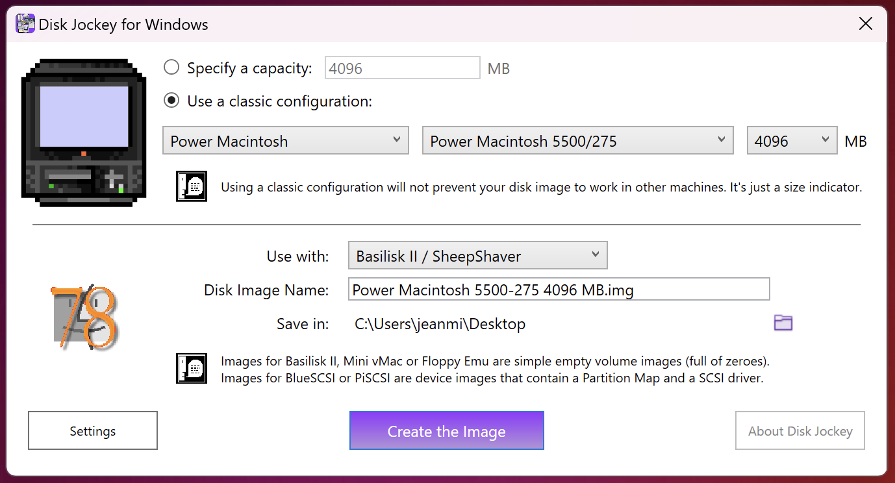Screen dimensions: 895x483
Task: Open the 4096 MB size dropdown
Action: [x=792, y=140]
